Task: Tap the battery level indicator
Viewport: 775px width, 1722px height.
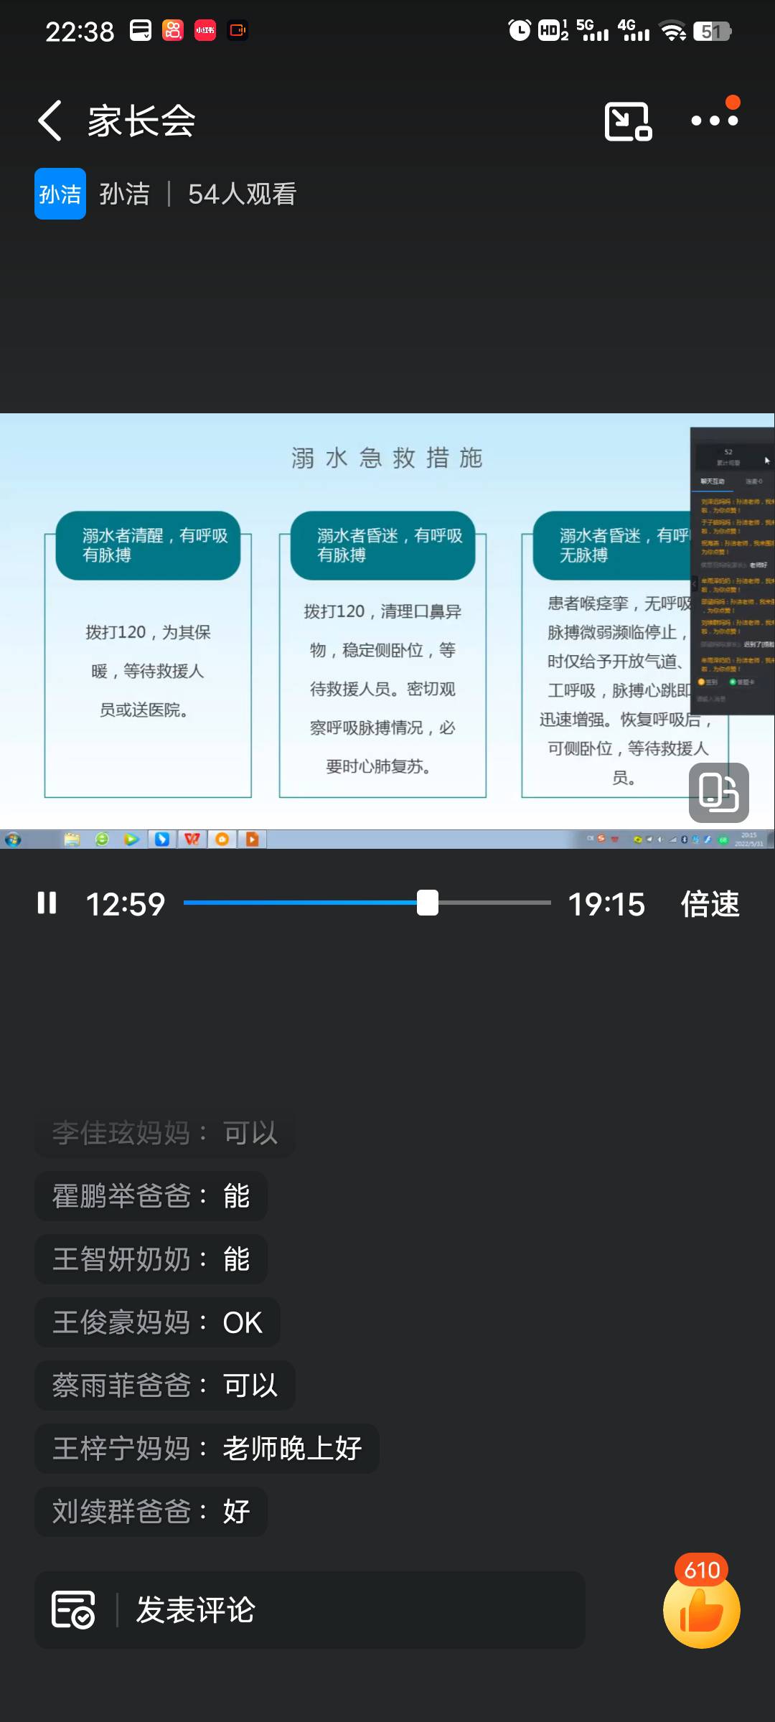Action: coord(712,31)
